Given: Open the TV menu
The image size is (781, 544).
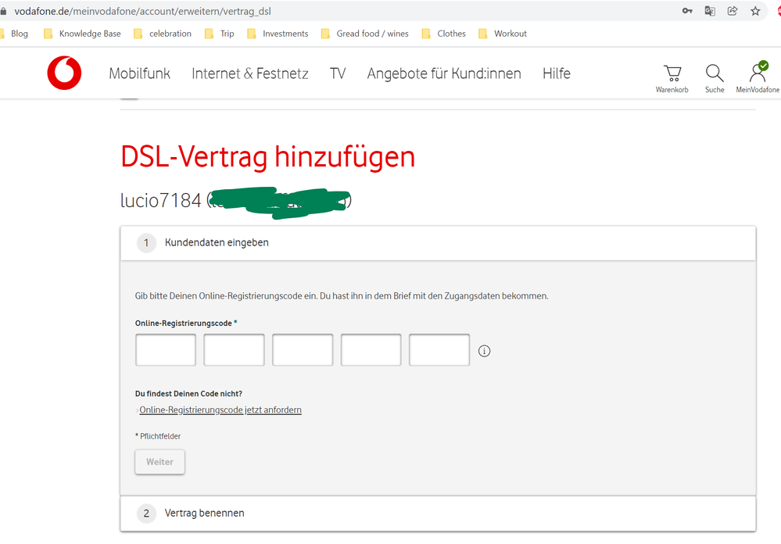Looking at the screenshot, I should point(338,73).
